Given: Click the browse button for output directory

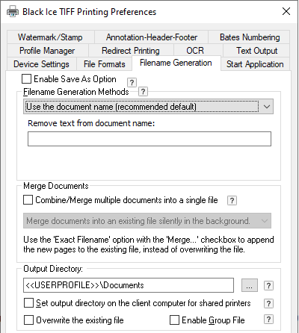Looking at the screenshot, I should pos(250,285).
